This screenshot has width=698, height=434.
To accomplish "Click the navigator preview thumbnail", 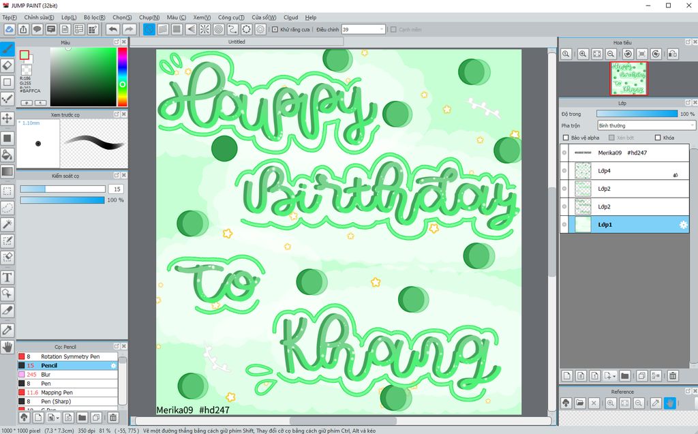I will coord(628,78).
